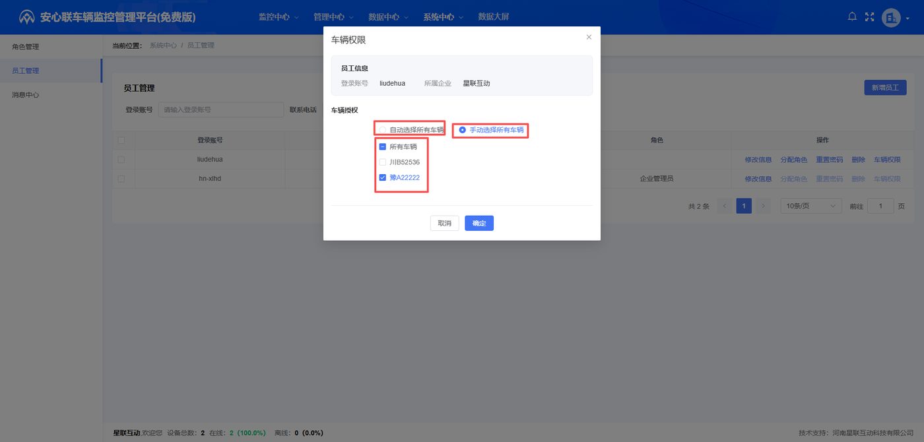Open the 10条/页 page size dropdown
This screenshot has width=924, height=442.
click(811, 206)
